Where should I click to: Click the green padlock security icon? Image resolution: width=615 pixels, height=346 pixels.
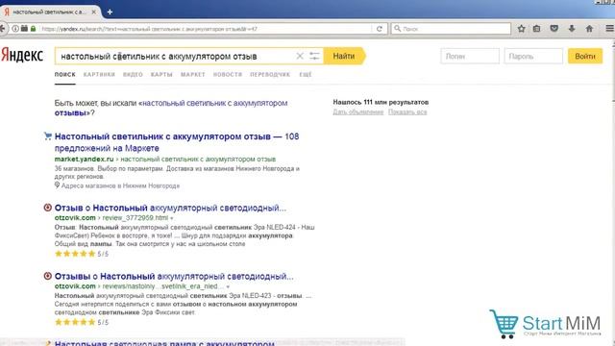click(x=33, y=29)
